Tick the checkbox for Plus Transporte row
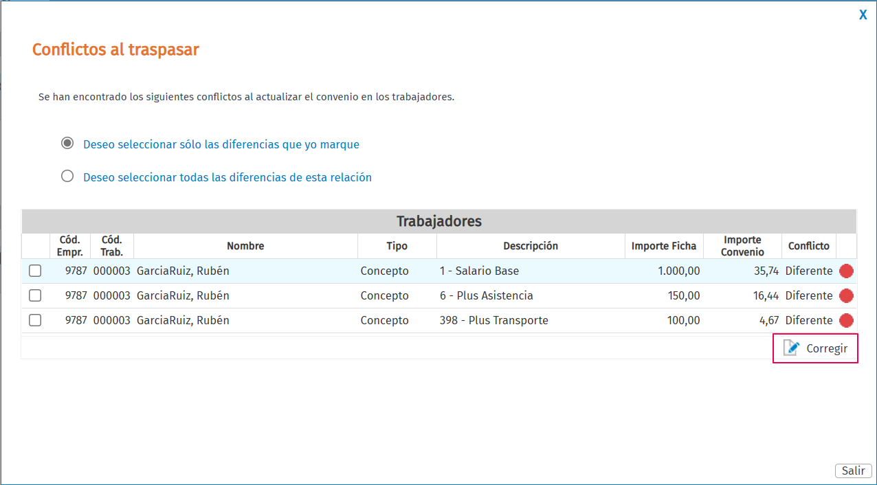Viewport: 877px width, 485px height. coord(35,320)
